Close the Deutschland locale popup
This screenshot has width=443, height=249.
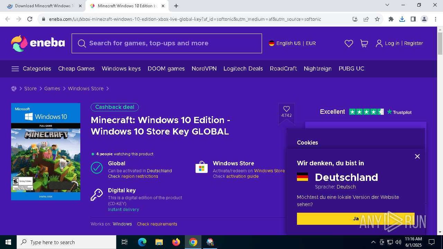point(417,156)
